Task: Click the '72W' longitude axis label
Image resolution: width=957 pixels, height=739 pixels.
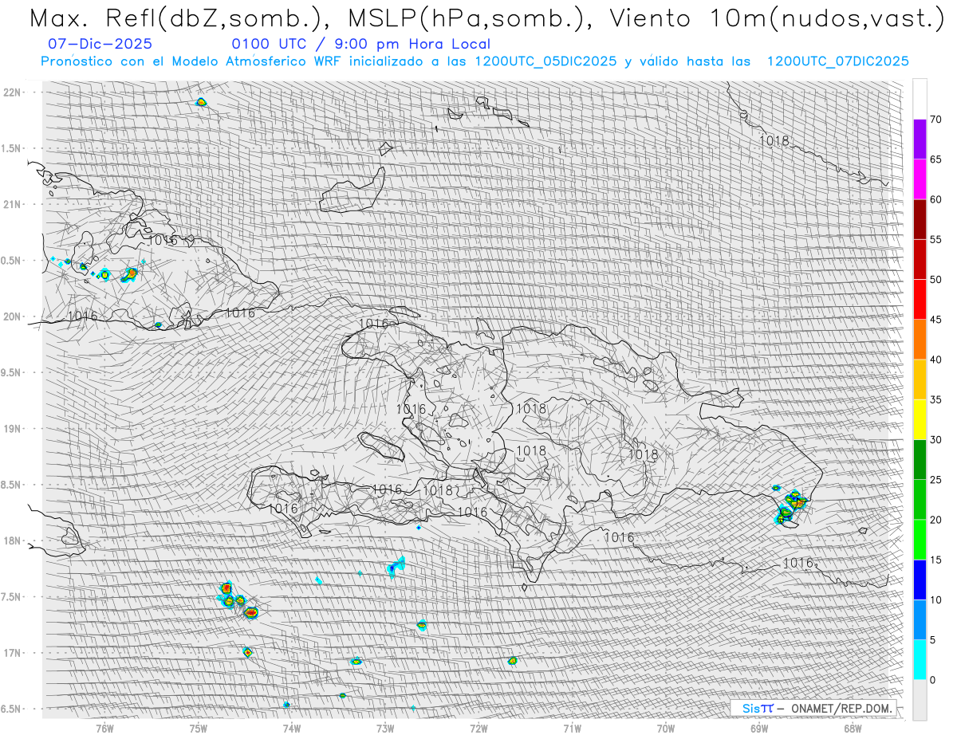Action: pyautogui.click(x=478, y=728)
